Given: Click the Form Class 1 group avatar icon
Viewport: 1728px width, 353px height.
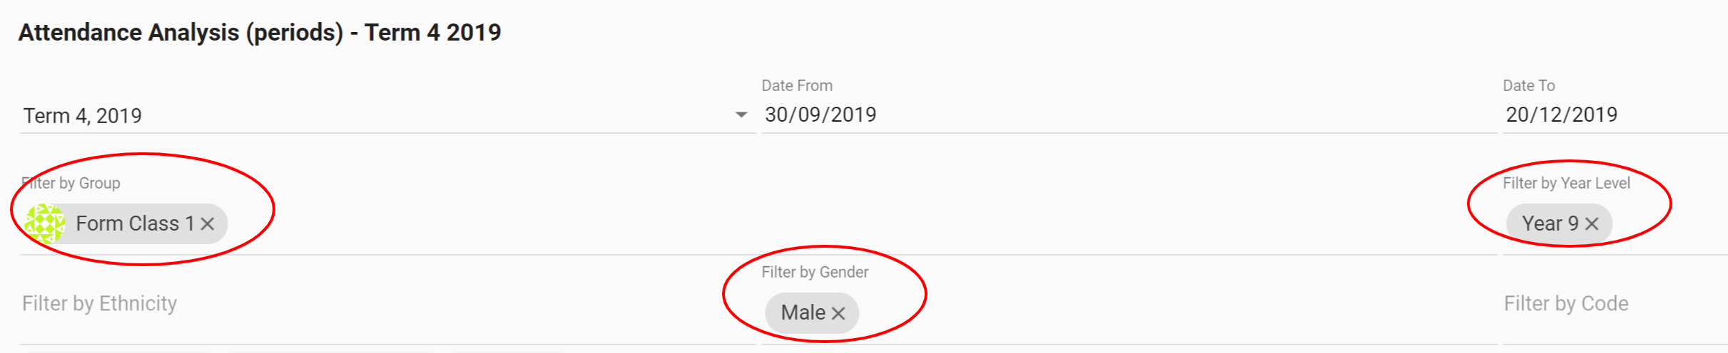Looking at the screenshot, I should [x=45, y=223].
